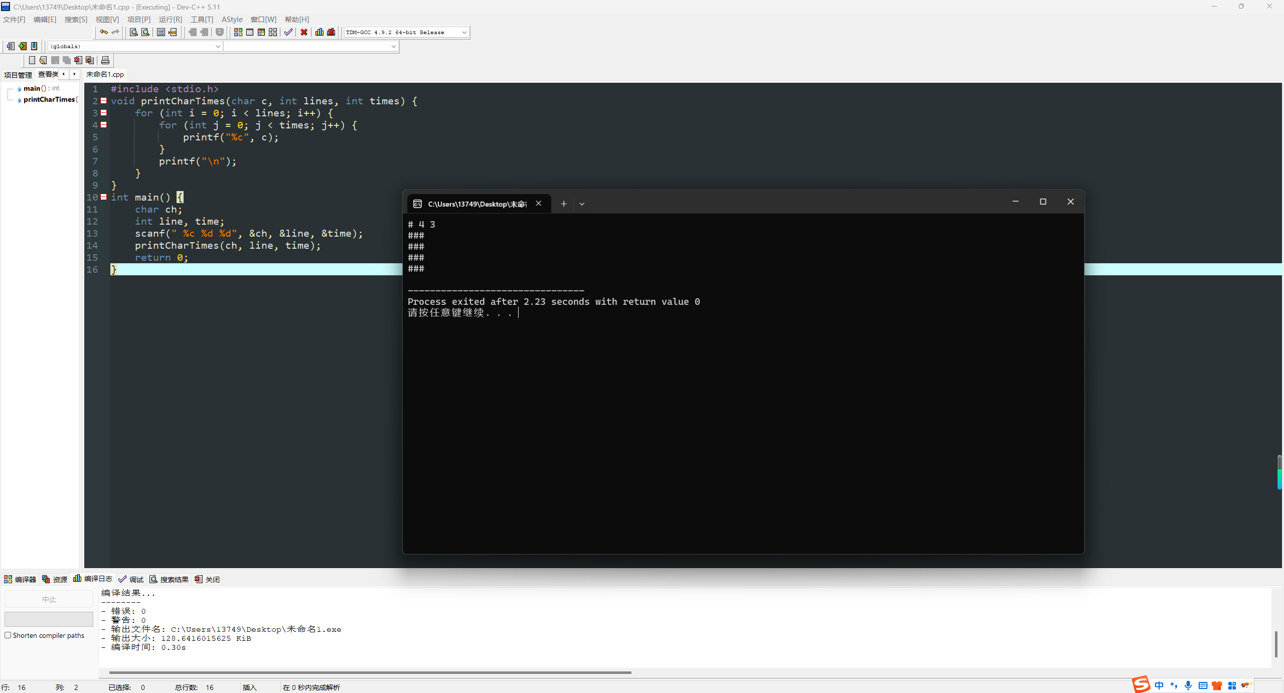Click the Find magnifier icon

133,32
